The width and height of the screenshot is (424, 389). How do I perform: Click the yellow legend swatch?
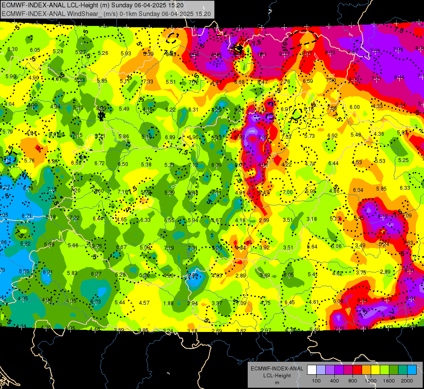(x=375, y=370)
